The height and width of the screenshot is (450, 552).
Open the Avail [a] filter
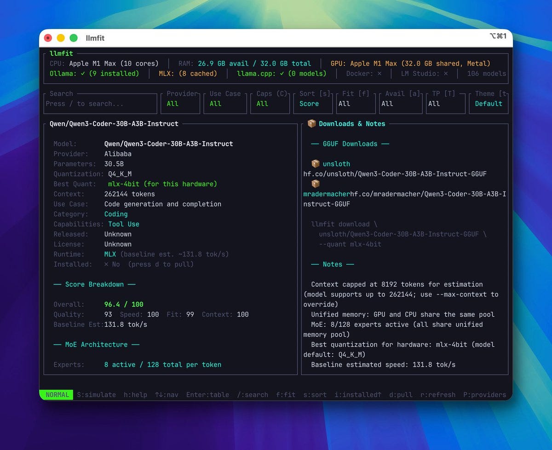(400, 104)
